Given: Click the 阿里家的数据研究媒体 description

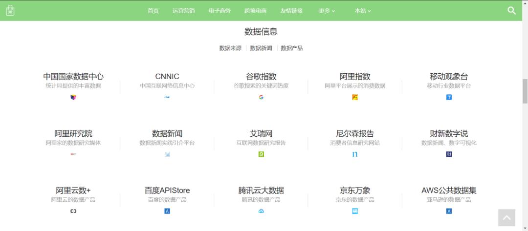Looking at the screenshot, I should tap(73, 143).
